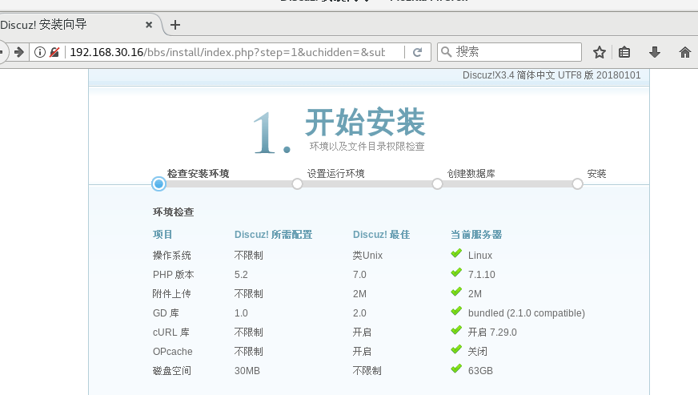The image size is (698, 395).
Task: Click the 环境检查 section heading
Action: (174, 212)
